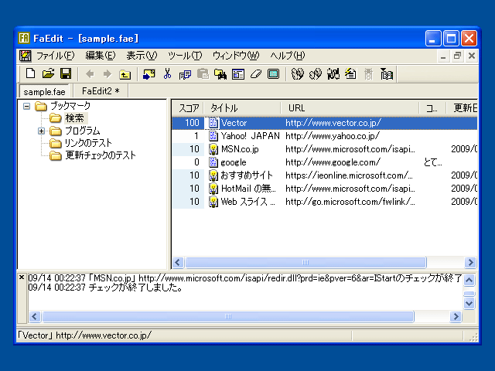
Task: Click the greyed-out traffic light stop icon
Action: [x=368, y=74]
